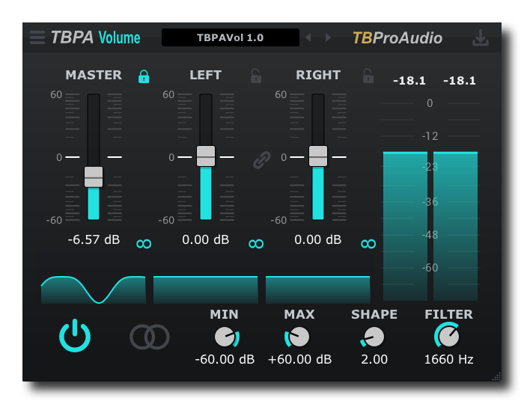
Task: Toggle the MASTER channel lock icon
Action: pyautogui.click(x=144, y=76)
